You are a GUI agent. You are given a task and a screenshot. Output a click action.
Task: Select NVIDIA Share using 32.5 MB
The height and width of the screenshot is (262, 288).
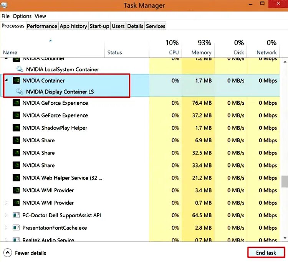click(x=140, y=153)
